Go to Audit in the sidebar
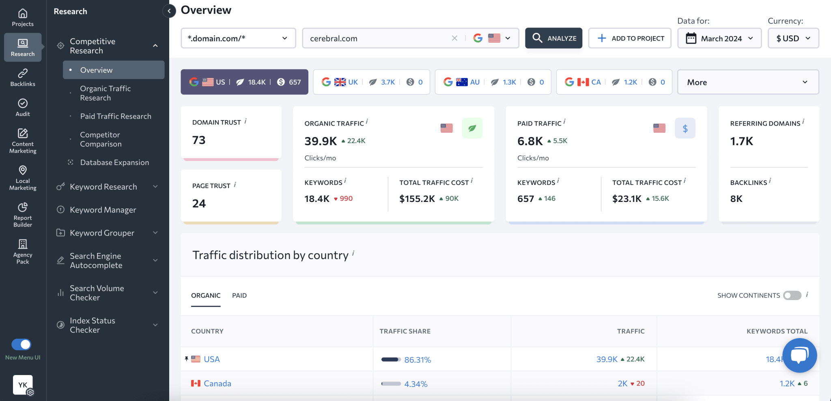The width and height of the screenshot is (831, 401). 23,107
